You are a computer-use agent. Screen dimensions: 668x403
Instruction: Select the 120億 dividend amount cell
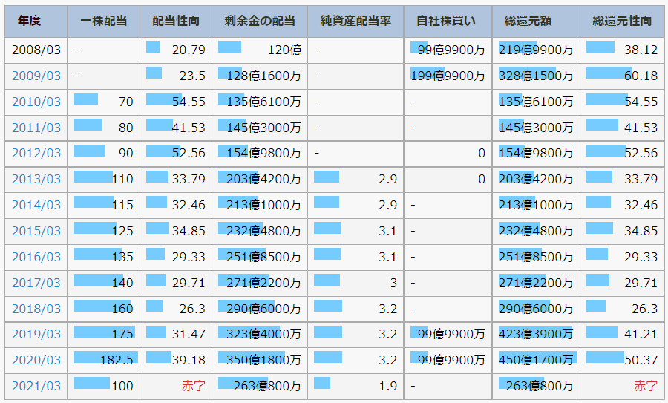coord(260,50)
